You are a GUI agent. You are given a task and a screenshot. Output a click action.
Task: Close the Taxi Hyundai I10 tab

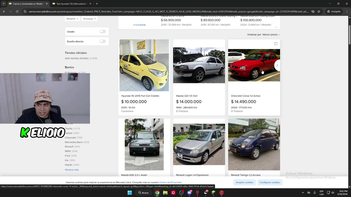[x=90, y=4]
